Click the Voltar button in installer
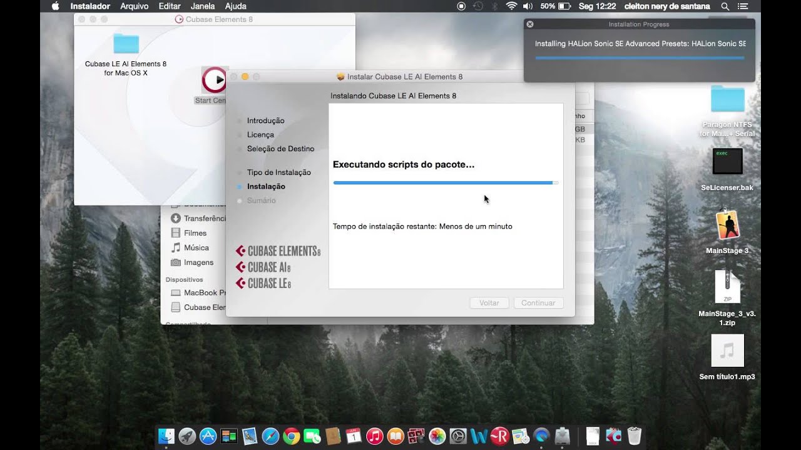The height and width of the screenshot is (450, 801). (x=489, y=302)
